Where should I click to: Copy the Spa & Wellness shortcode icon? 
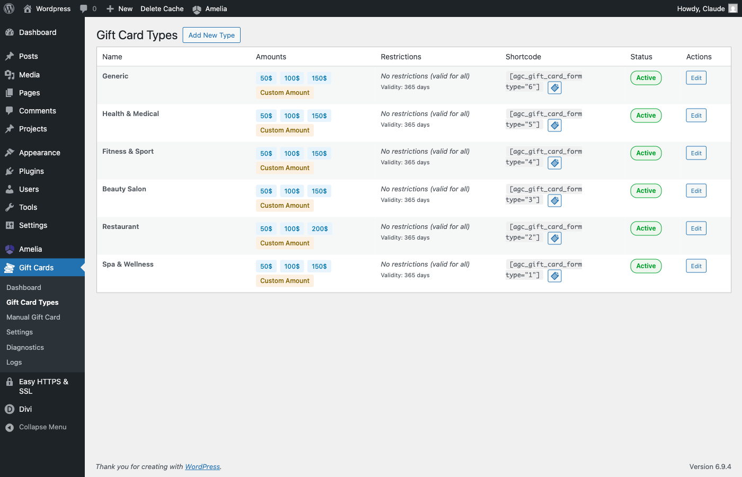pos(554,276)
